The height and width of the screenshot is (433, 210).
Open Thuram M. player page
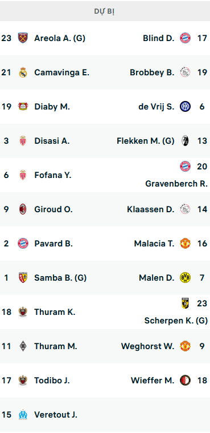click(x=56, y=346)
